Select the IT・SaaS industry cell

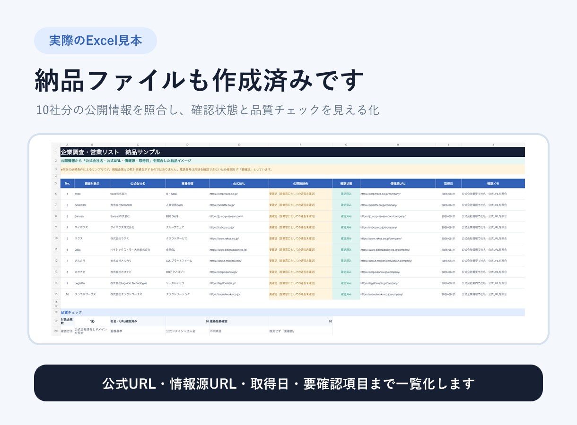(x=187, y=194)
